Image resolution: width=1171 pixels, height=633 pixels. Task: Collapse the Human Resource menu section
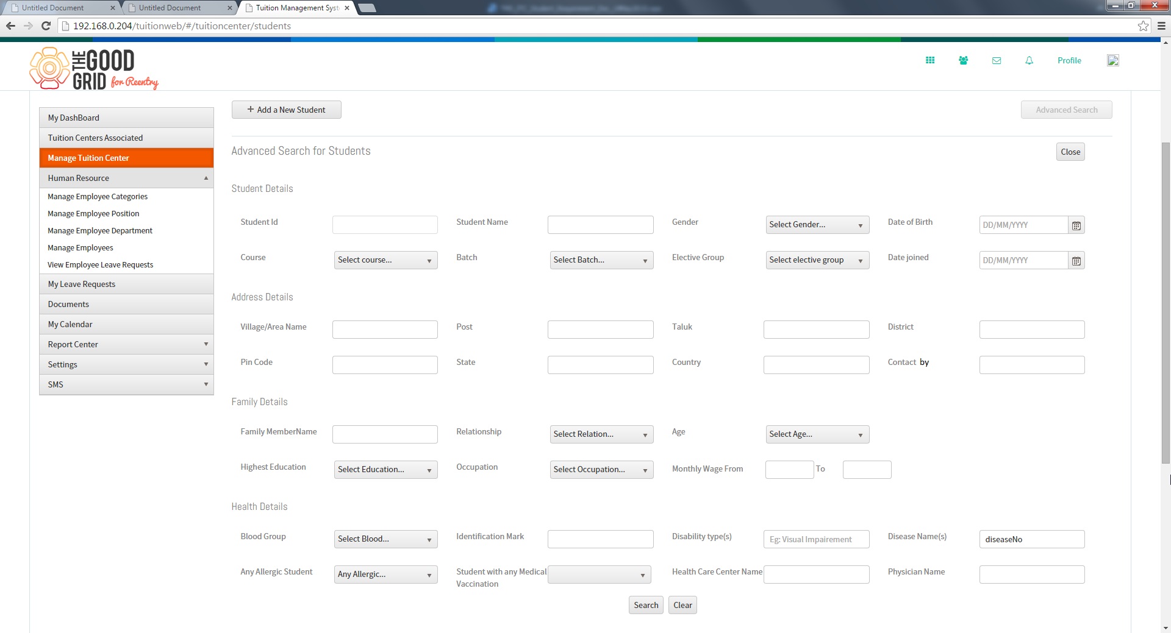pyautogui.click(x=126, y=178)
